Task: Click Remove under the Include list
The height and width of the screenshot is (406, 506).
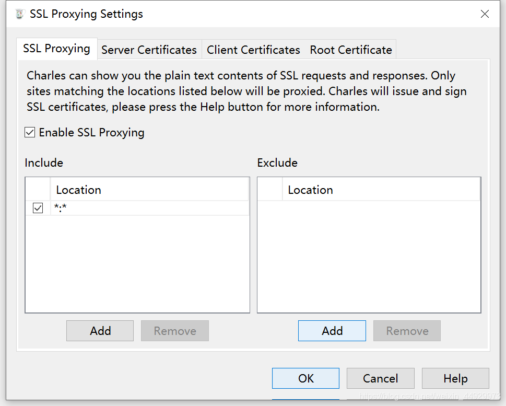Action: tap(175, 331)
